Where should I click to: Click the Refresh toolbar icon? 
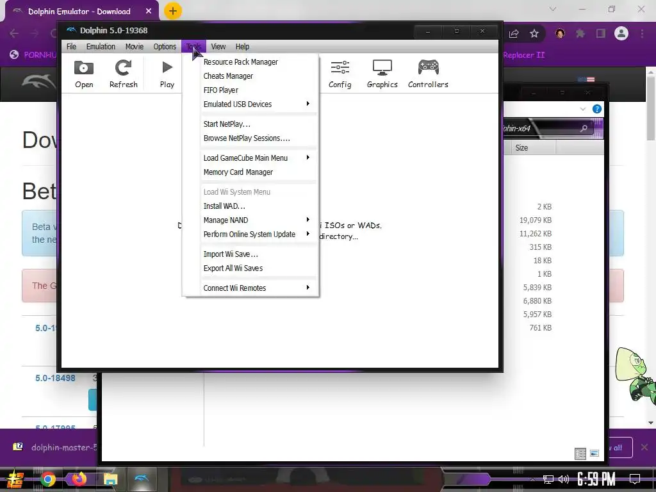[124, 74]
